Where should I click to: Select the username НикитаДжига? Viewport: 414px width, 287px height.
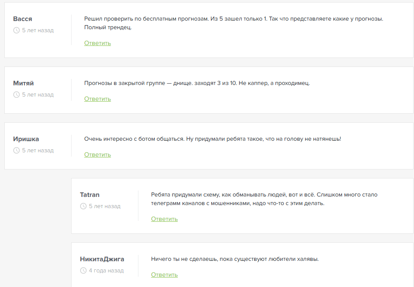click(x=102, y=259)
